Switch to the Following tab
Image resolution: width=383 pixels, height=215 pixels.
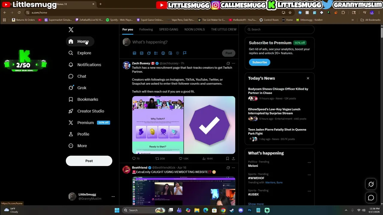[146, 29]
